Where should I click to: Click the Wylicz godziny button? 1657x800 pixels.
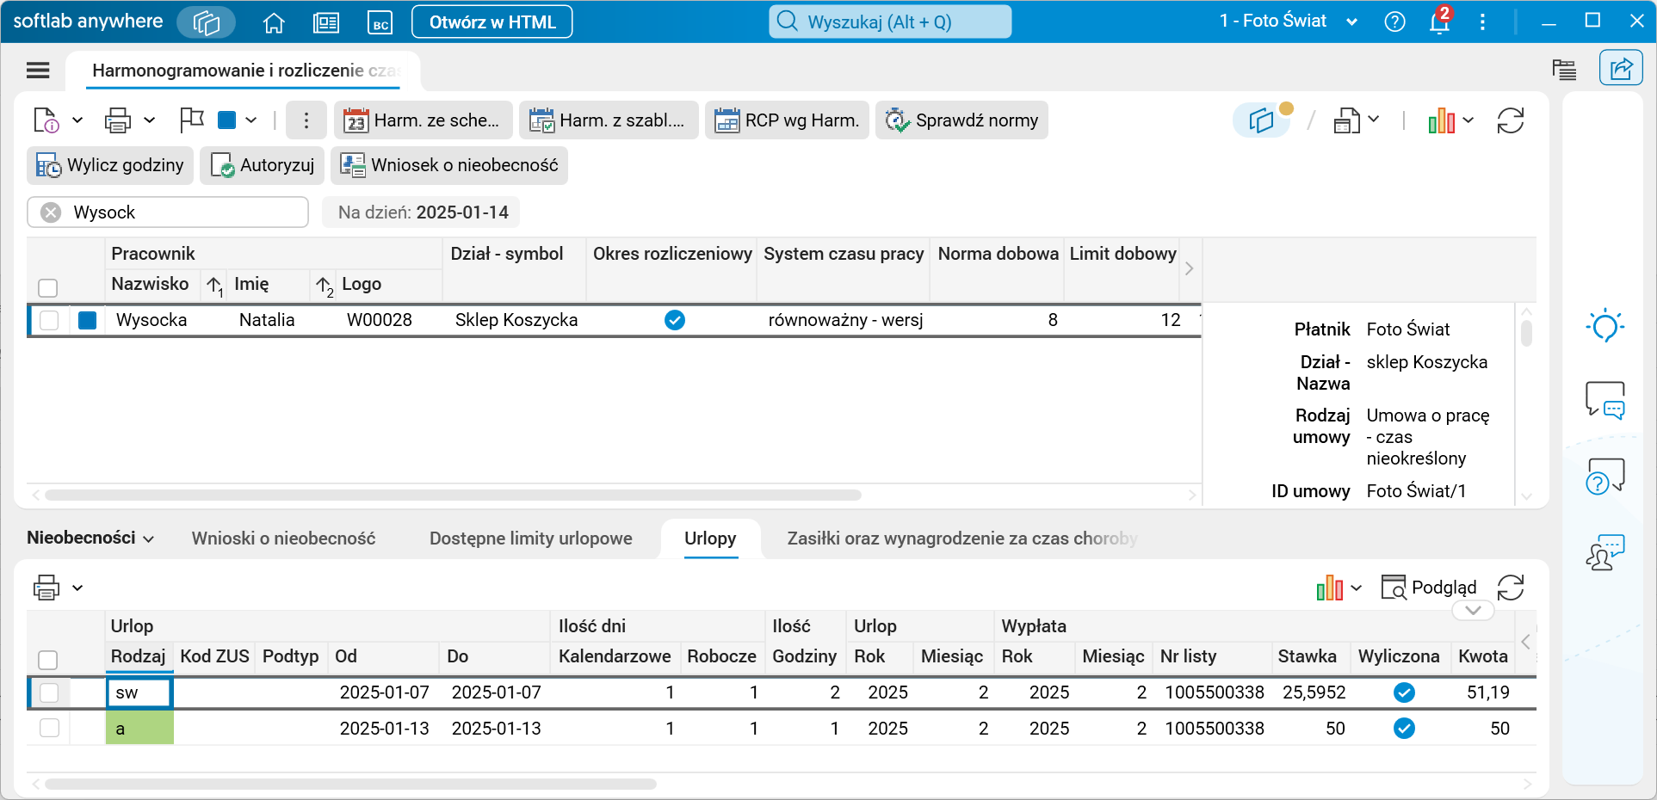(x=110, y=165)
